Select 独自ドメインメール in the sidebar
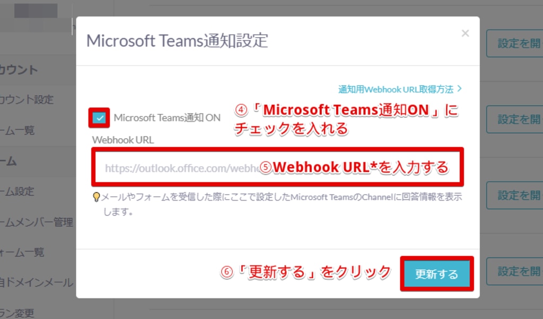Screen dimensions: 543x319 pyautogui.click(x=37, y=282)
